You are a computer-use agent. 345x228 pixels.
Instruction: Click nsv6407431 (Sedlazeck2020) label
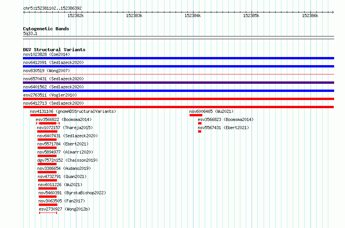pos(67,136)
